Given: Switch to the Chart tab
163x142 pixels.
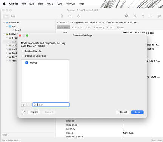Looking at the screenshot, I should pos(110,27).
